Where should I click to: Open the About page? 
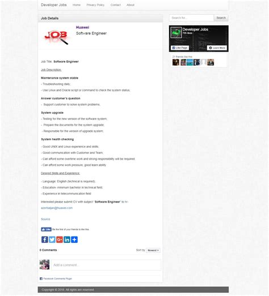131,5
